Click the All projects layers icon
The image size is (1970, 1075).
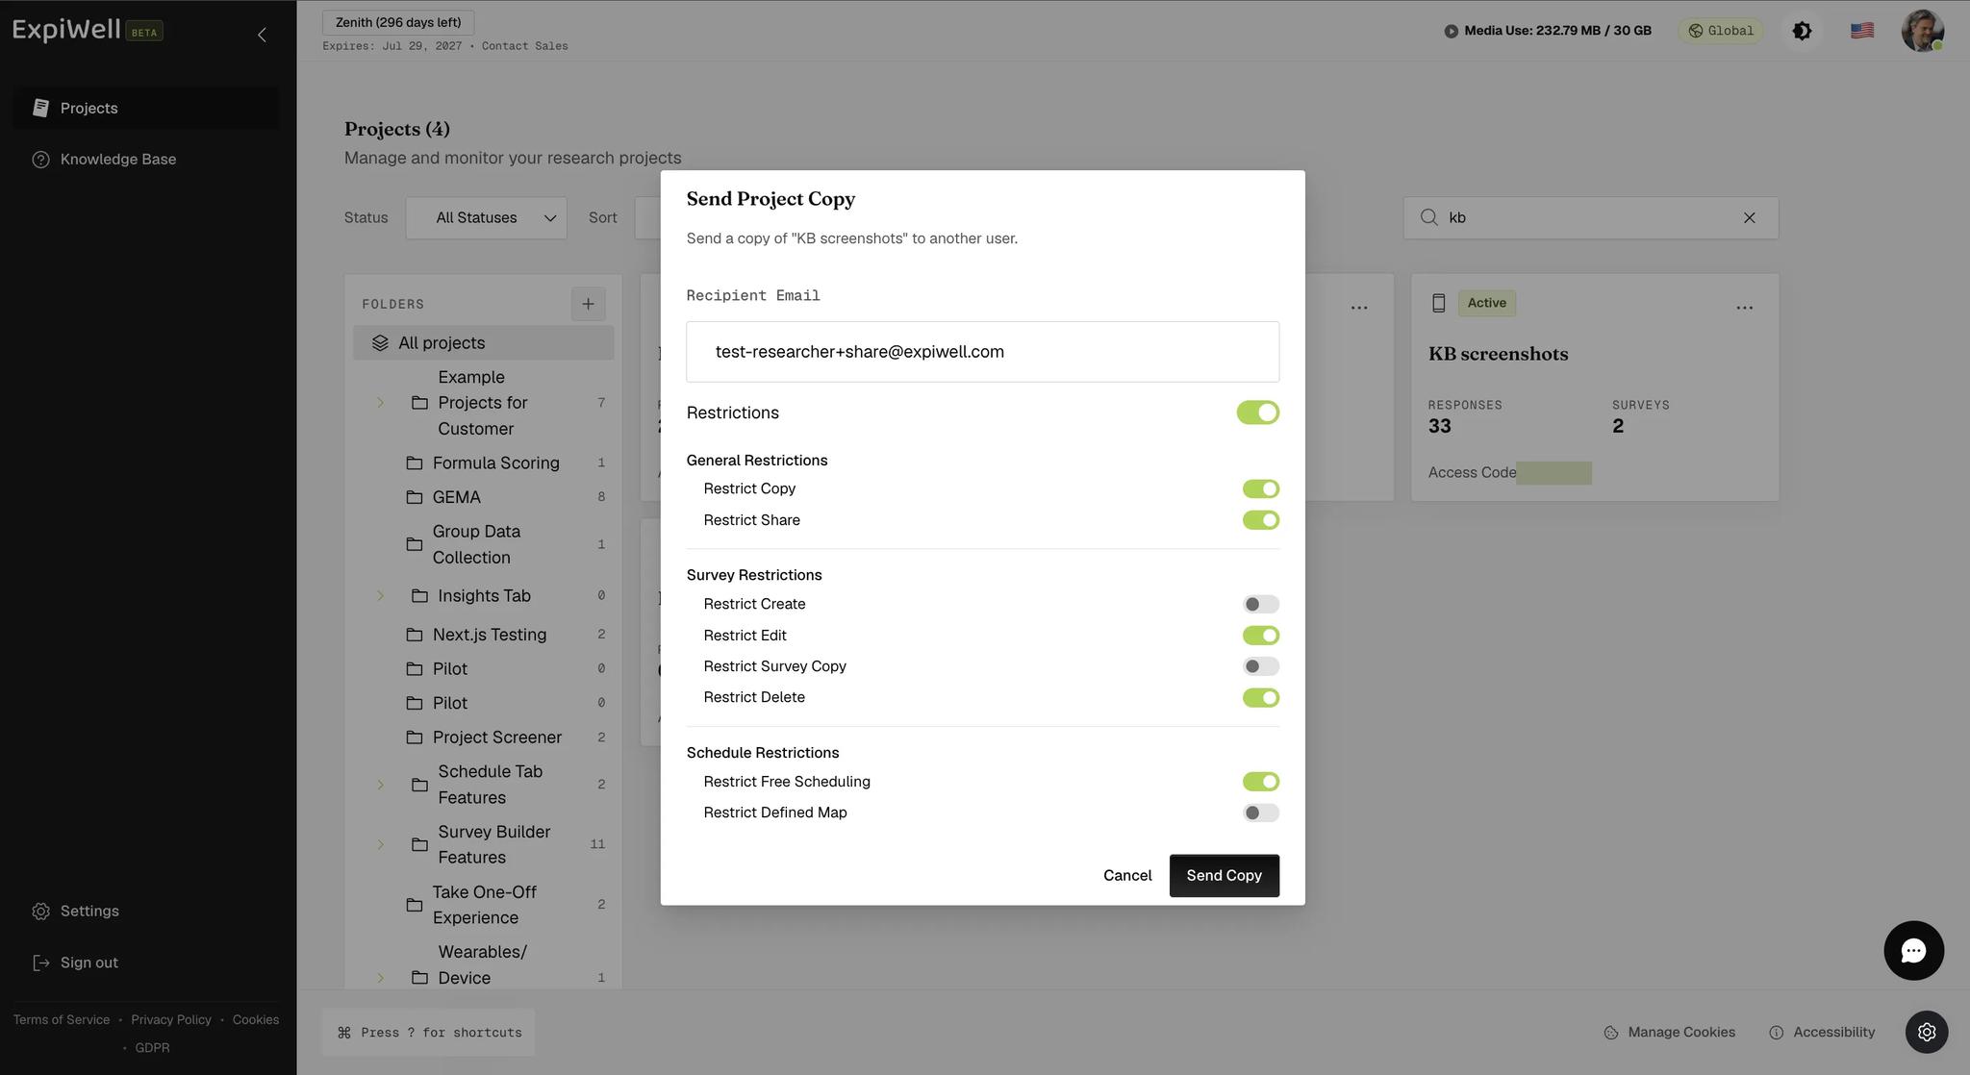click(380, 343)
